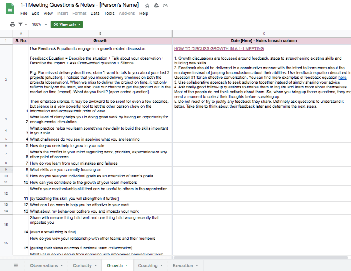Open Execution tab dropdown arrow
351x271 pixels.
pos(197,265)
